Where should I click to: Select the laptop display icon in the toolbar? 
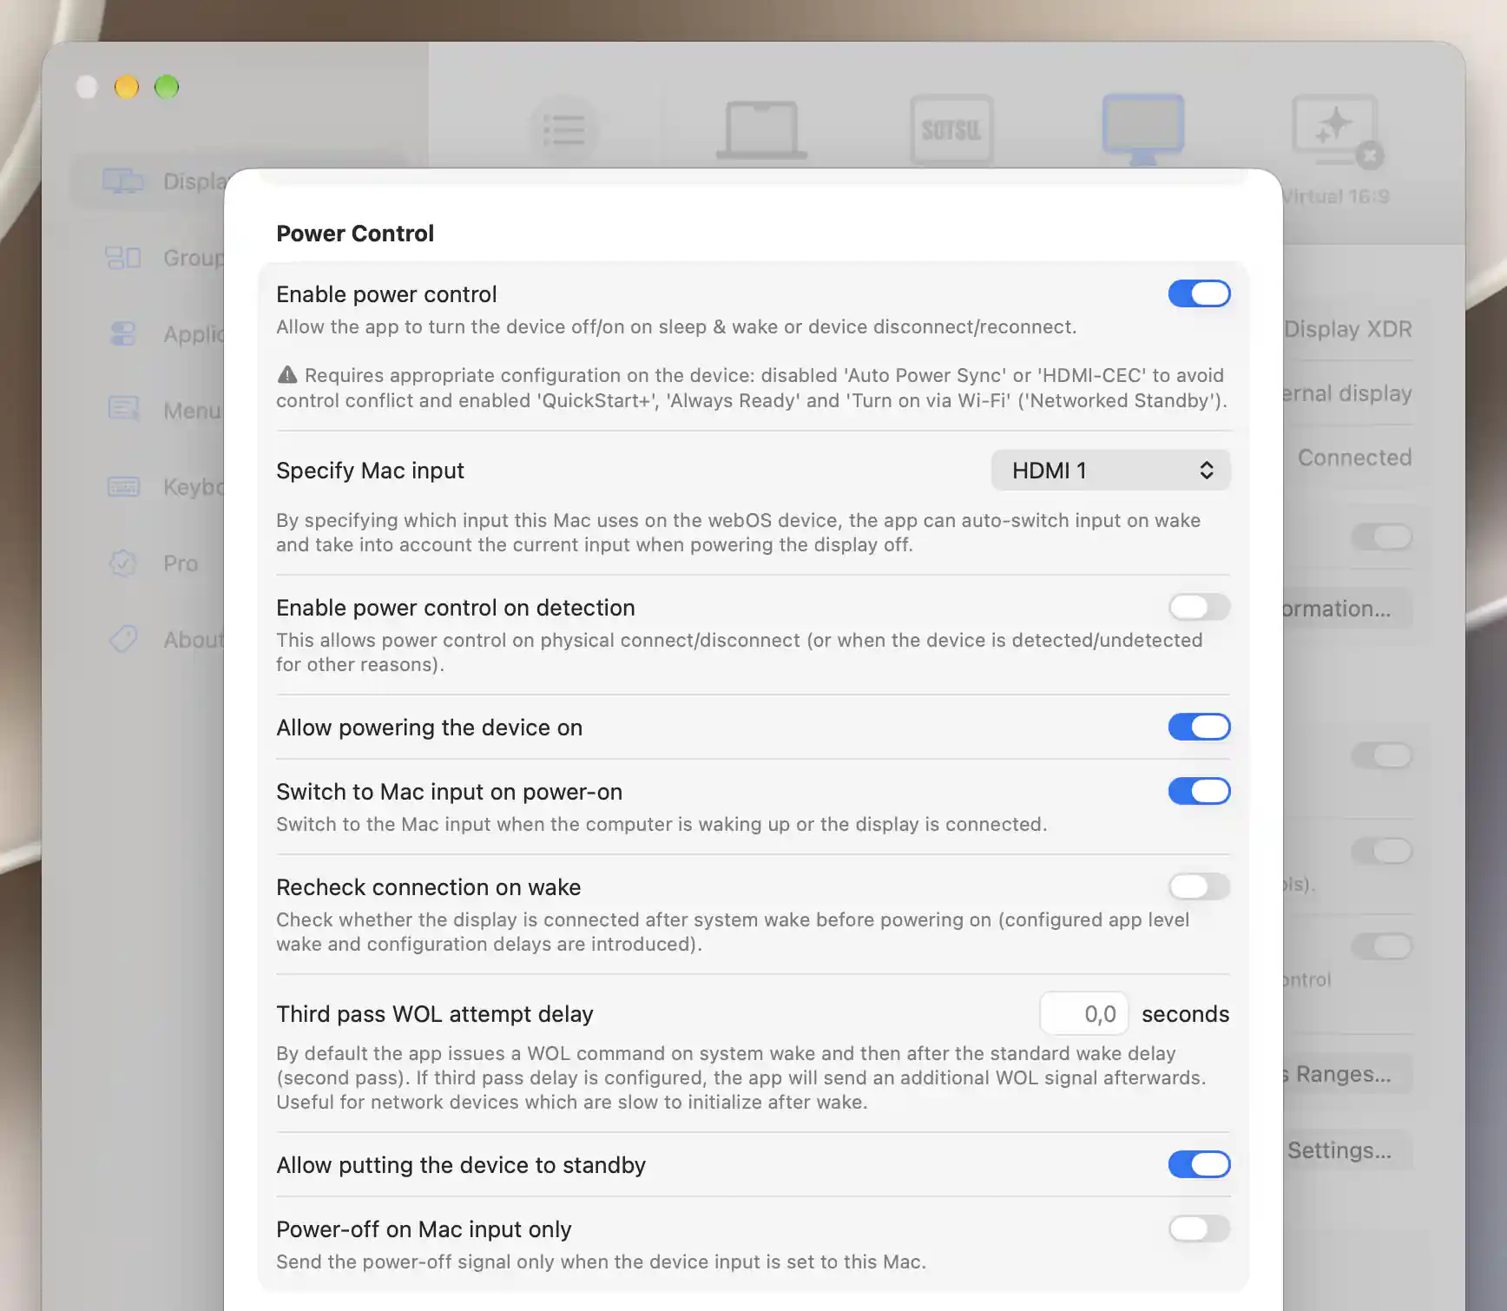point(761,130)
